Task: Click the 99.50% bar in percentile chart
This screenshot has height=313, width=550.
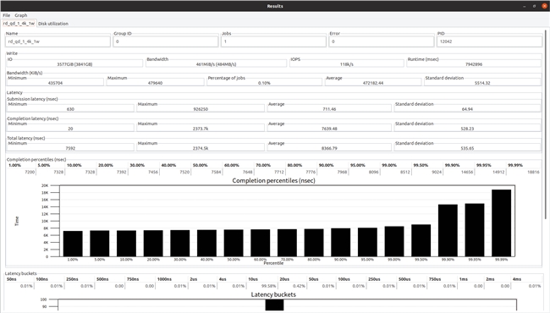Action: (421, 240)
